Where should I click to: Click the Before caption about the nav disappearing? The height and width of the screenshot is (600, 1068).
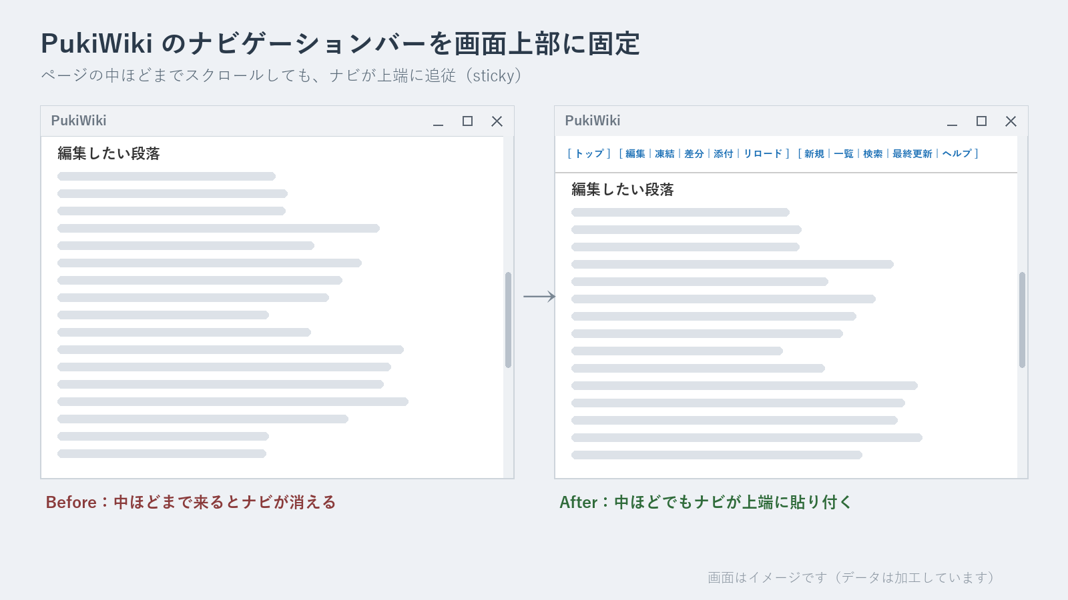191,502
